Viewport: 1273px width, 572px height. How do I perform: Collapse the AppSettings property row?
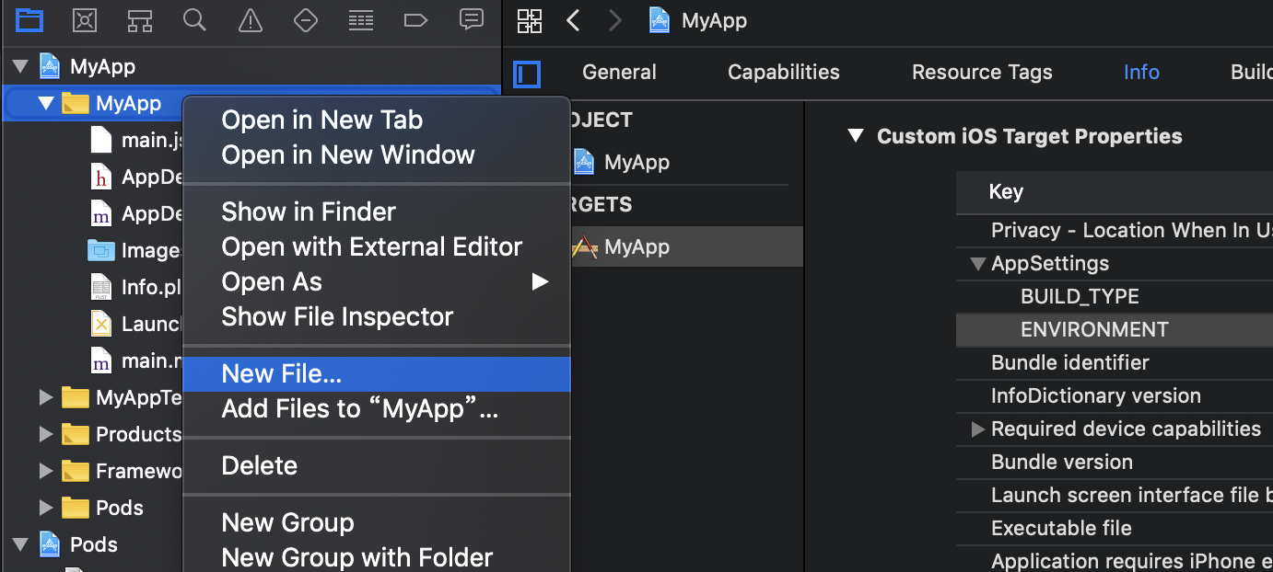click(978, 265)
